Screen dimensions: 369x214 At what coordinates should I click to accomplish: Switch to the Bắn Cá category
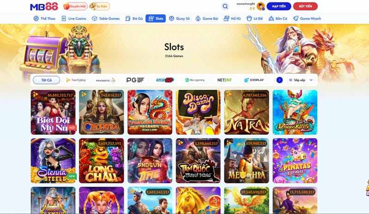pyautogui.click(x=278, y=18)
